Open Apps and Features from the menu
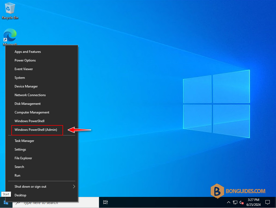 click(x=42, y=52)
